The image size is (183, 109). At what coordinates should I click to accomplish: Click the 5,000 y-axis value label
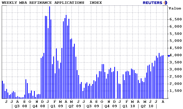(x=175, y=41)
